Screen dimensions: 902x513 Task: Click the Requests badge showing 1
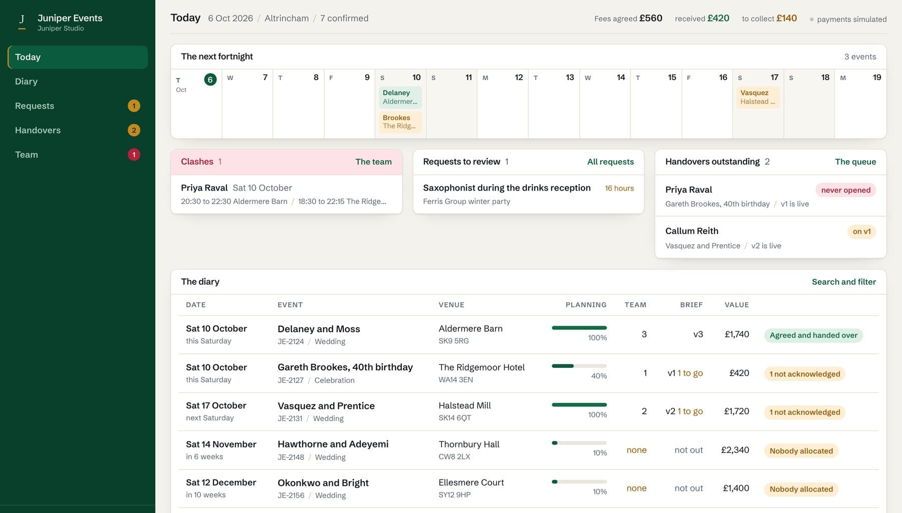[x=134, y=106]
